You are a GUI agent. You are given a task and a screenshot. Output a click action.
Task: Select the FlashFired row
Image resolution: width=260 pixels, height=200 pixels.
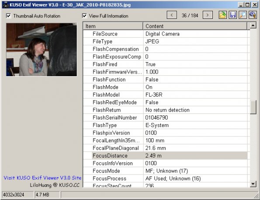(165, 64)
